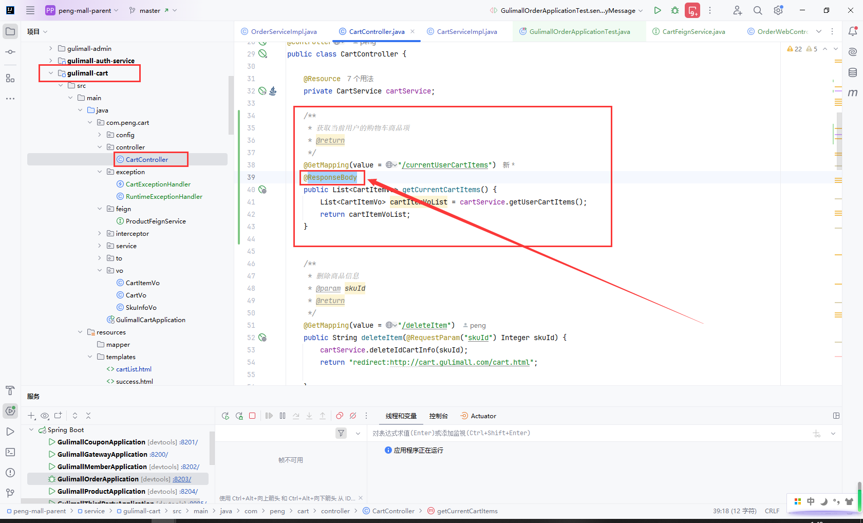The height and width of the screenshot is (523, 863).
Task: Switch to the 控制台 console tab
Action: point(439,416)
